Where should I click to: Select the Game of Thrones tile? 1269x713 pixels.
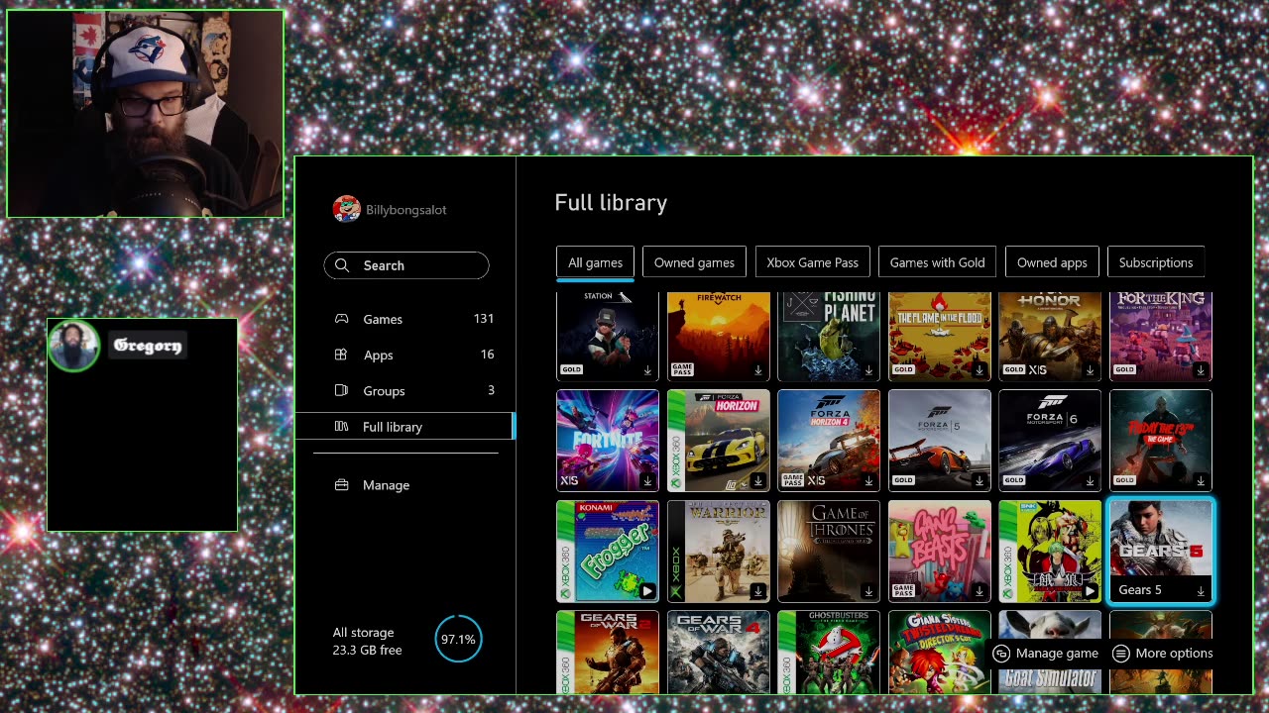point(829,552)
